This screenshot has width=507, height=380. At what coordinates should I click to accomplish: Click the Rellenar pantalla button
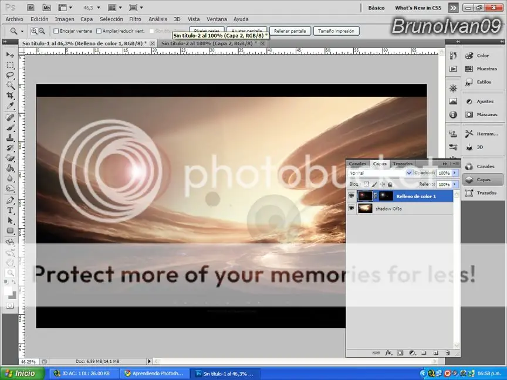[x=290, y=31]
